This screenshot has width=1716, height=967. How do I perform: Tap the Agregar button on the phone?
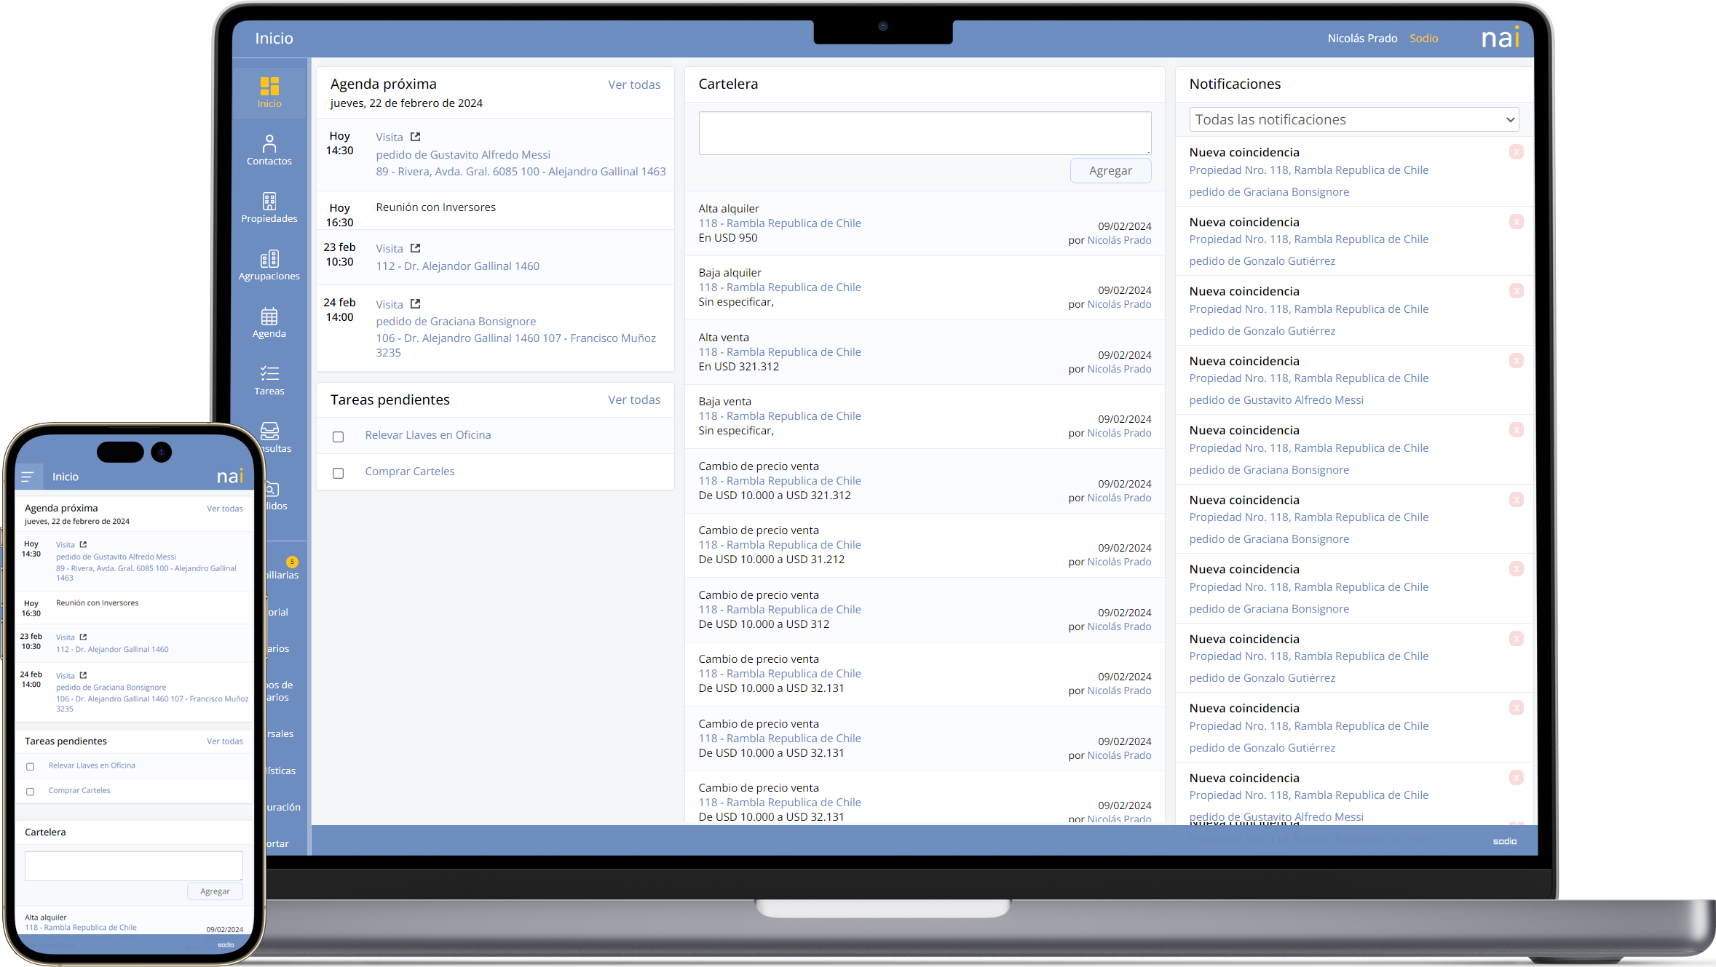pyautogui.click(x=215, y=891)
